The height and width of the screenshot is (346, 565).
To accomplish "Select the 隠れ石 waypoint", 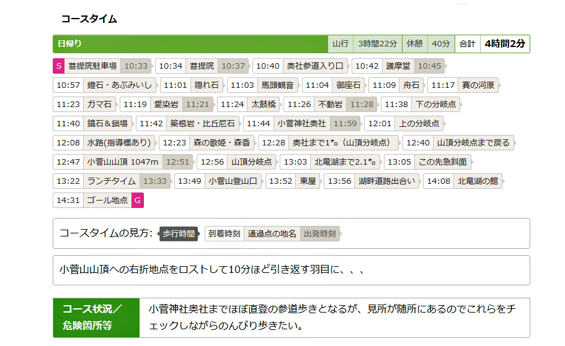I will pyautogui.click(x=207, y=85).
